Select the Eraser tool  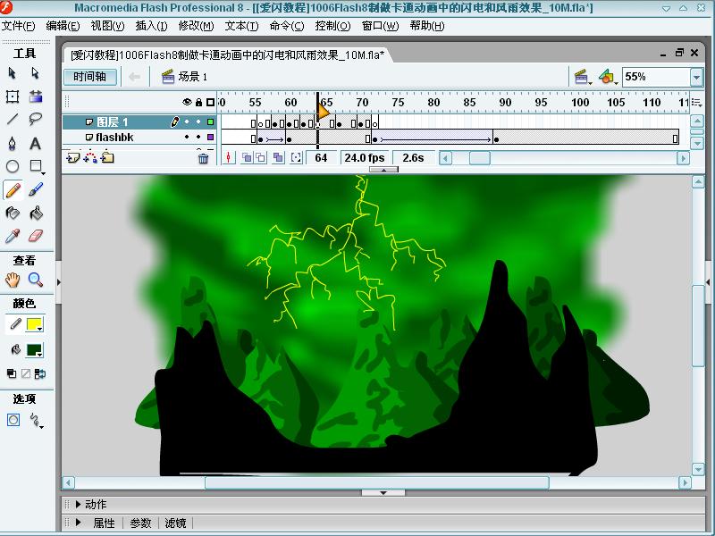click(x=36, y=236)
